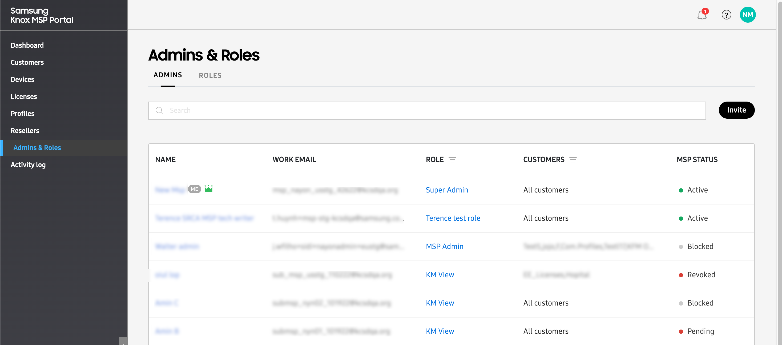Click the search magnifier icon
The height and width of the screenshot is (345, 782).
159,111
